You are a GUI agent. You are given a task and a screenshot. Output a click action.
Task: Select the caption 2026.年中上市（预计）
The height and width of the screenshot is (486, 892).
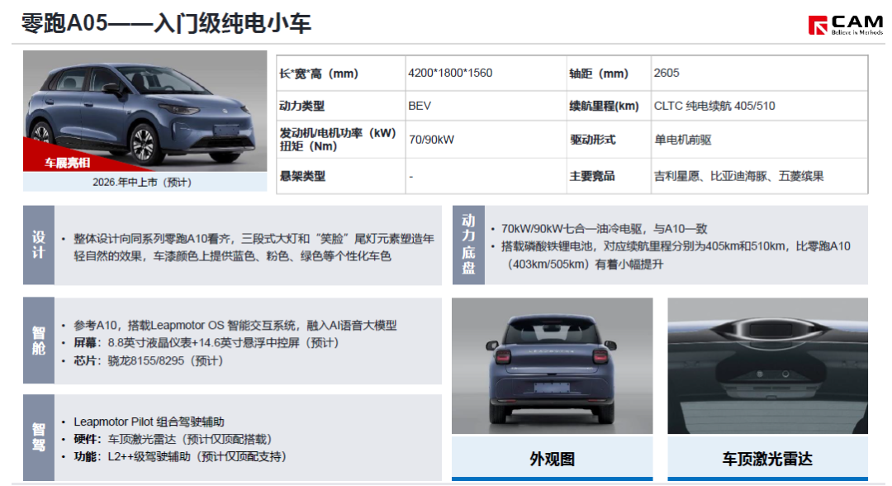(142, 182)
